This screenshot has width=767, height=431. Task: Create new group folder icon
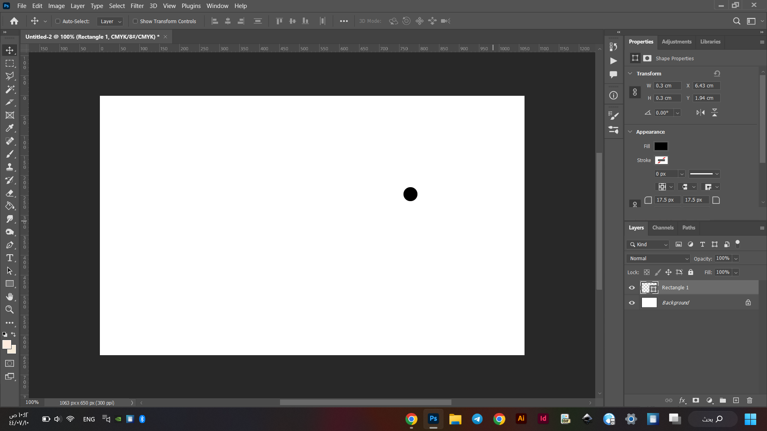[723, 400]
